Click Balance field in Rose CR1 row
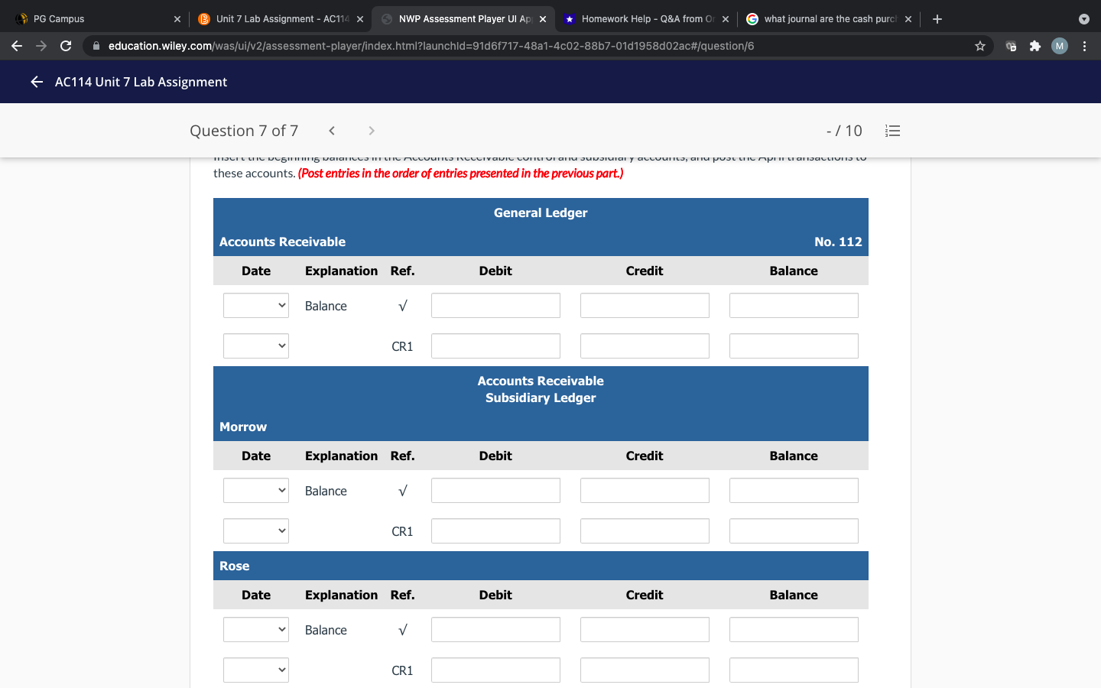Image resolution: width=1101 pixels, height=688 pixels. click(x=794, y=670)
